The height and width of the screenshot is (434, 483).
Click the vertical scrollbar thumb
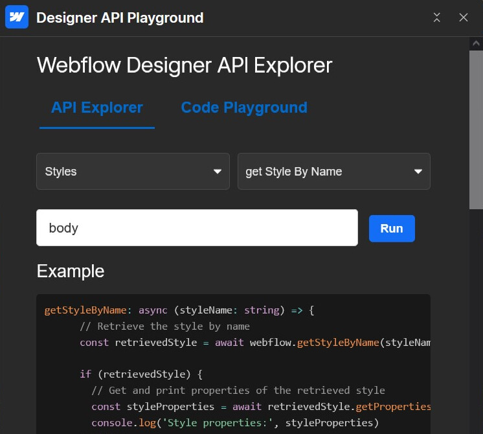point(476,130)
